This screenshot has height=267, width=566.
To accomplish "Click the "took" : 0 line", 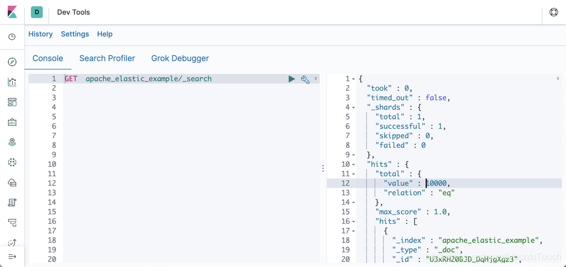I will (390, 88).
